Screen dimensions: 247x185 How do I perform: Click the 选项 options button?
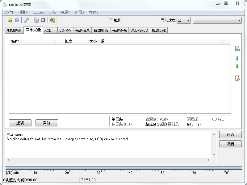(x=20, y=123)
